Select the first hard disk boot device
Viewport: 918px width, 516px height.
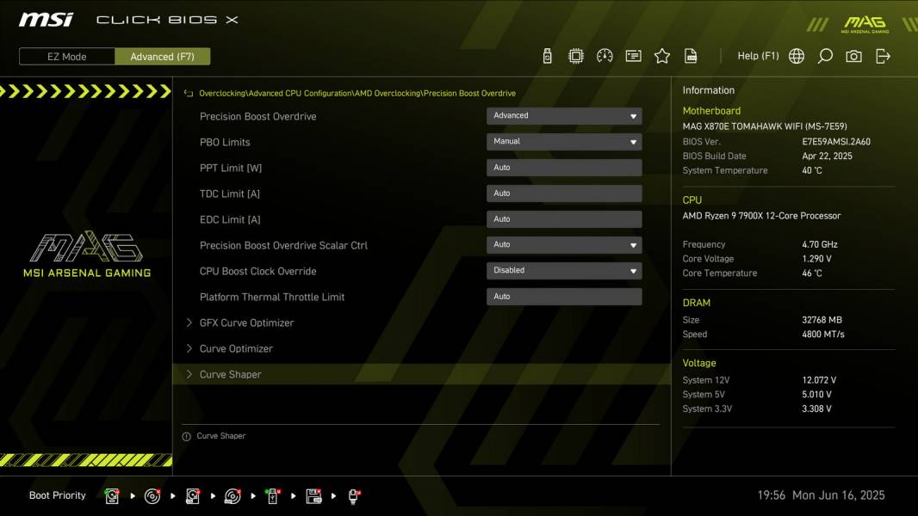pos(112,496)
